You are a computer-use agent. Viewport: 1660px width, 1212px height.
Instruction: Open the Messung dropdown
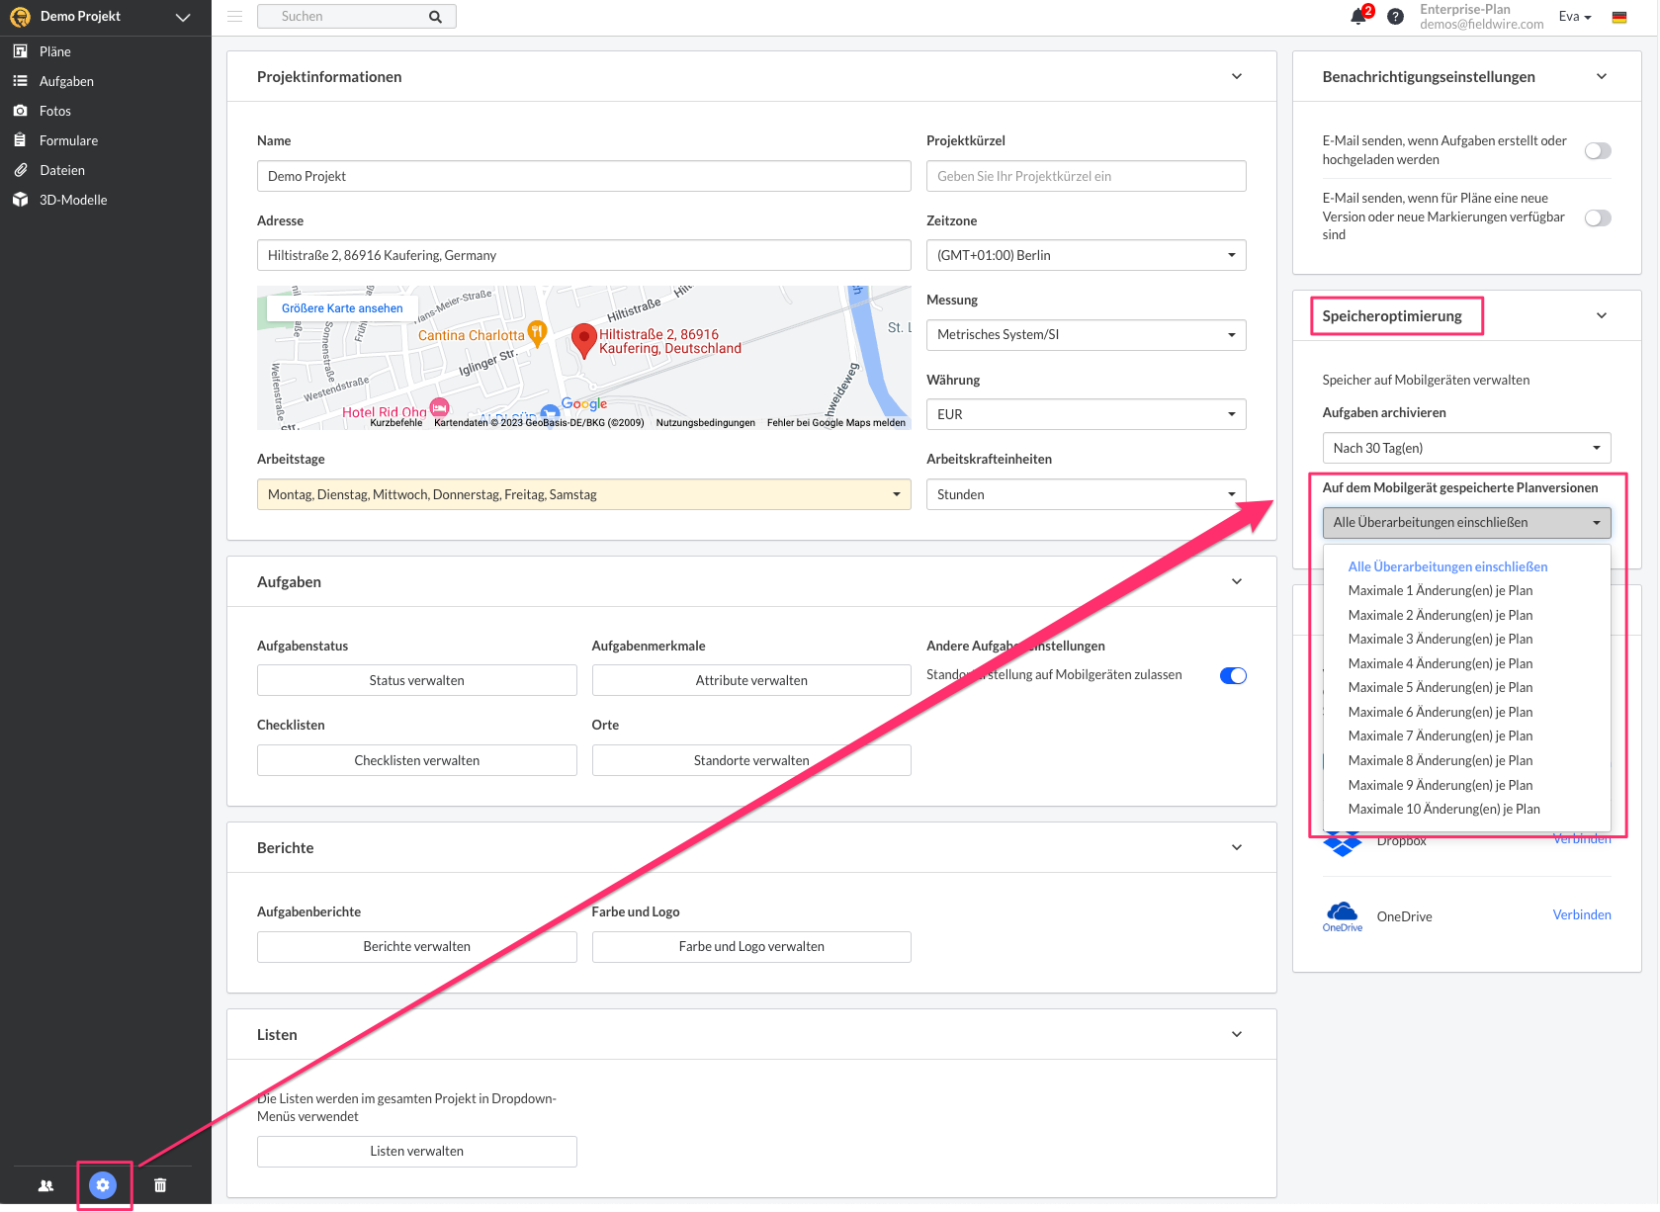click(1086, 335)
